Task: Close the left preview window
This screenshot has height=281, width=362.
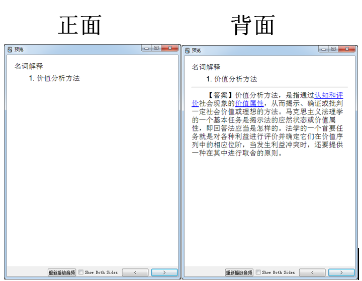Action: pos(170,48)
